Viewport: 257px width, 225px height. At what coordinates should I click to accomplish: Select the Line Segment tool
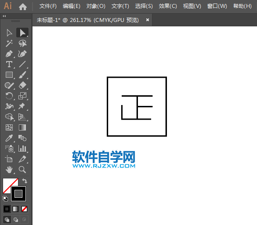(x=22, y=64)
